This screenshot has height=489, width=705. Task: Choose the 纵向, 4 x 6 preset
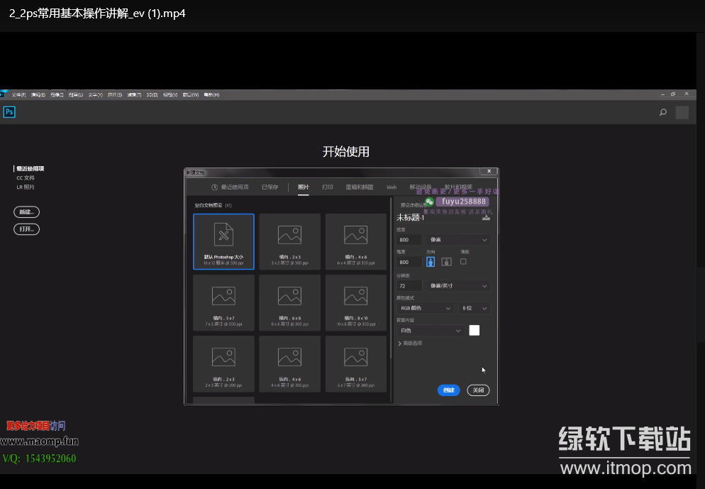(289, 364)
